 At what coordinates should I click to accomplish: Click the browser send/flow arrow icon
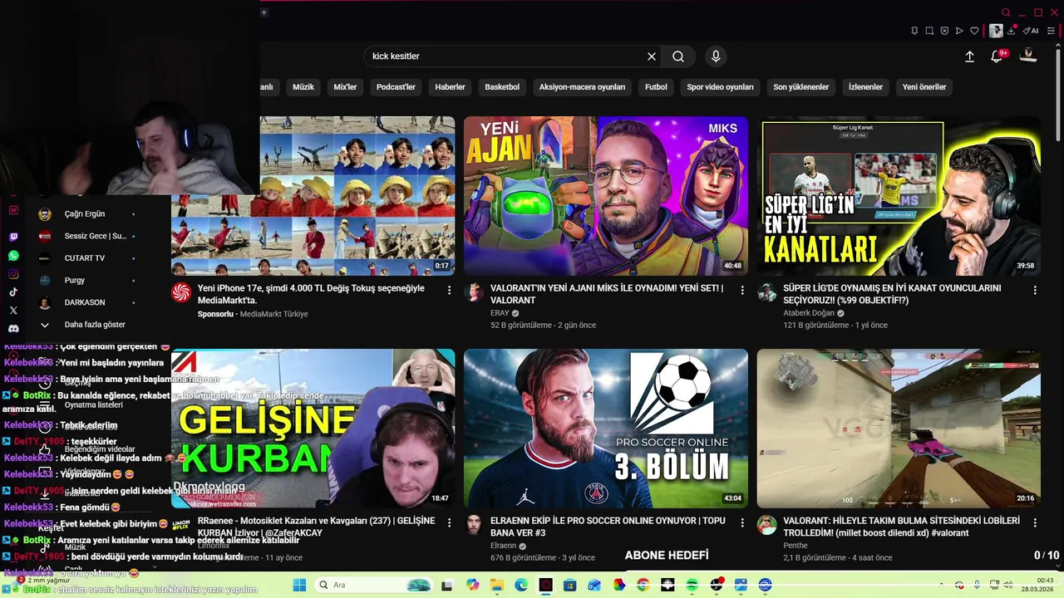tap(959, 31)
